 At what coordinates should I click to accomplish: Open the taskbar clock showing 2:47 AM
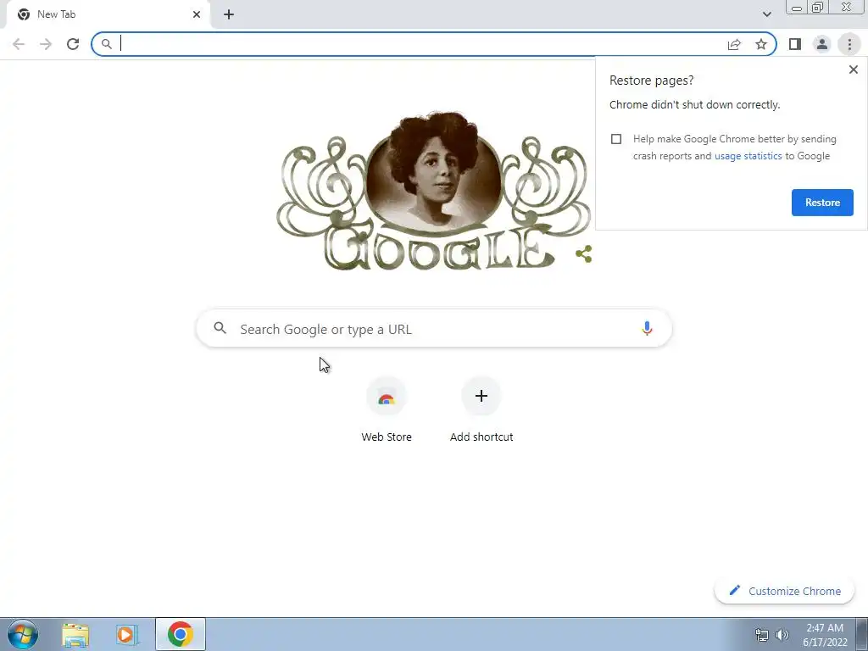tap(825, 635)
